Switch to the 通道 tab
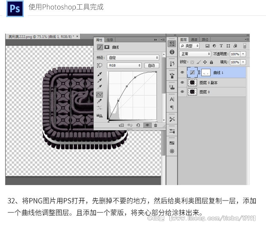This screenshot has height=225, width=266. point(194,40)
